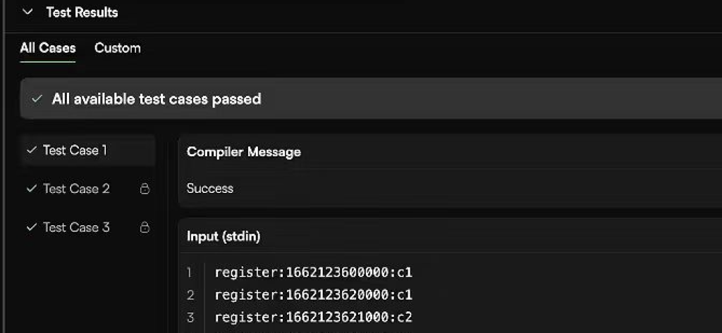Click the lock icon next to Test Case 2
Image resolution: width=722 pixels, height=333 pixels.
pos(145,189)
